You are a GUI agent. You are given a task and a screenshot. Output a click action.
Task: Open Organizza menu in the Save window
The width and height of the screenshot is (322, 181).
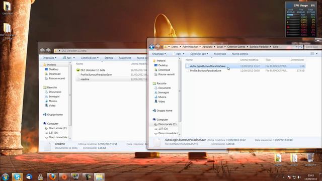[159, 54]
